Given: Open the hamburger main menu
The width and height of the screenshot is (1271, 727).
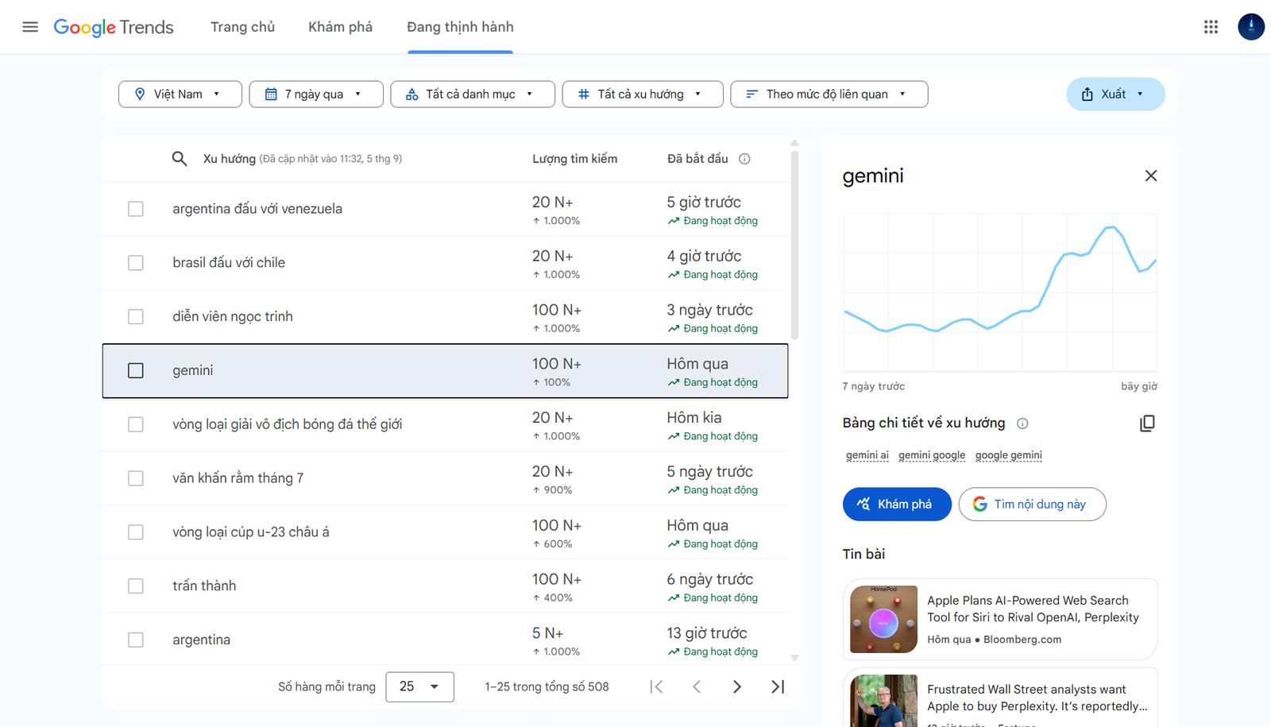Looking at the screenshot, I should (30, 27).
